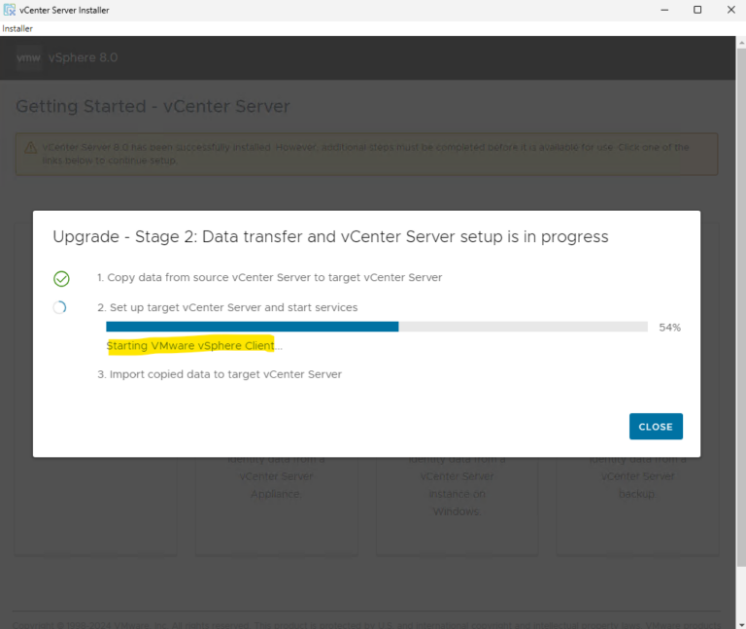
Task: Click step 2 'Set up target vCenter Server'
Action: pyautogui.click(x=227, y=307)
